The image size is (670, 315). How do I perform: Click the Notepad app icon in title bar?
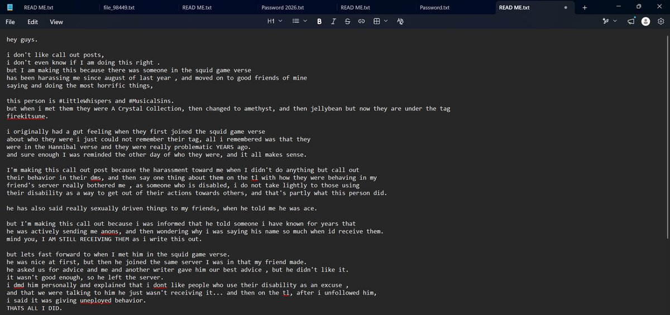[10, 7]
